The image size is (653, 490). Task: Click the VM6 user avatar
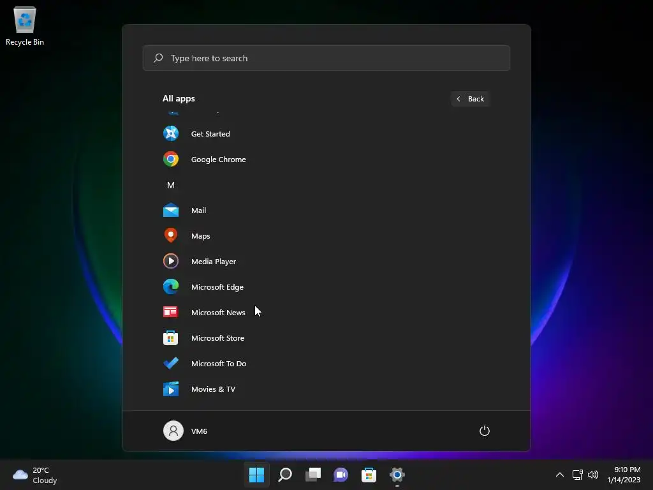click(x=173, y=431)
